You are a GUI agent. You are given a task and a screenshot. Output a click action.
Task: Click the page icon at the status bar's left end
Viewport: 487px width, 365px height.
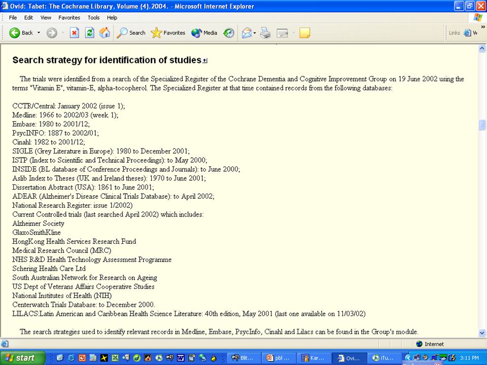click(5, 344)
